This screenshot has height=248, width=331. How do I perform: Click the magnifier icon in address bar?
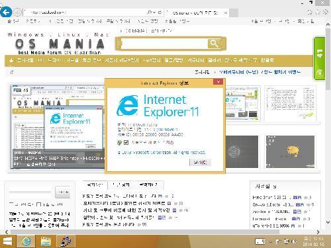click(x=149, y=13)
